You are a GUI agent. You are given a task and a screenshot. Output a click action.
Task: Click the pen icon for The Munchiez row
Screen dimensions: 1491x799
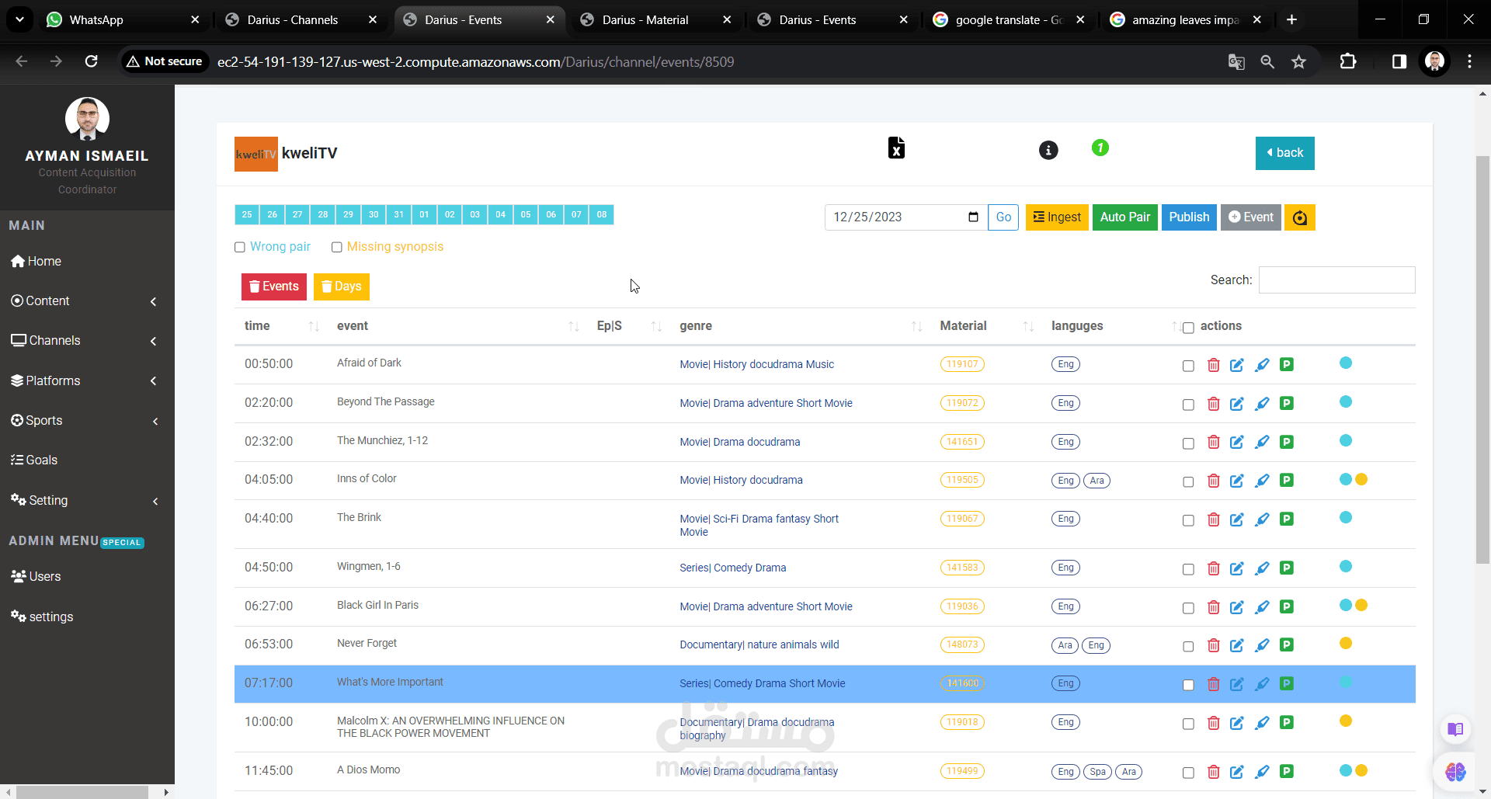pos(1262,443)
